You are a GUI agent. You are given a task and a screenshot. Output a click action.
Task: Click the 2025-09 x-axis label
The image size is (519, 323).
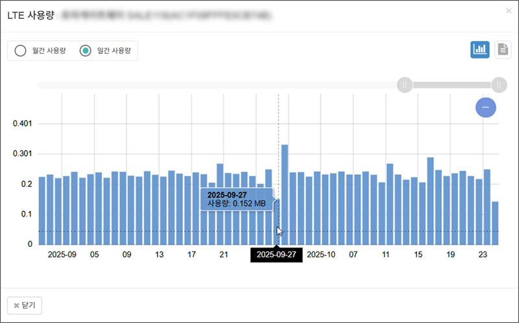(62, 255)
